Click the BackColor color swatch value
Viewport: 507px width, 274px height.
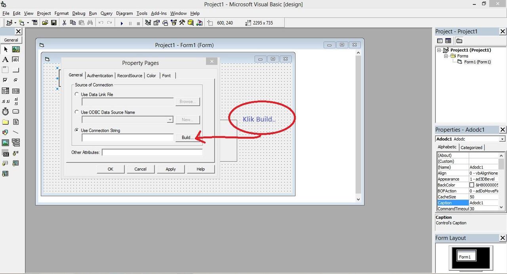[x=472, y=185]
